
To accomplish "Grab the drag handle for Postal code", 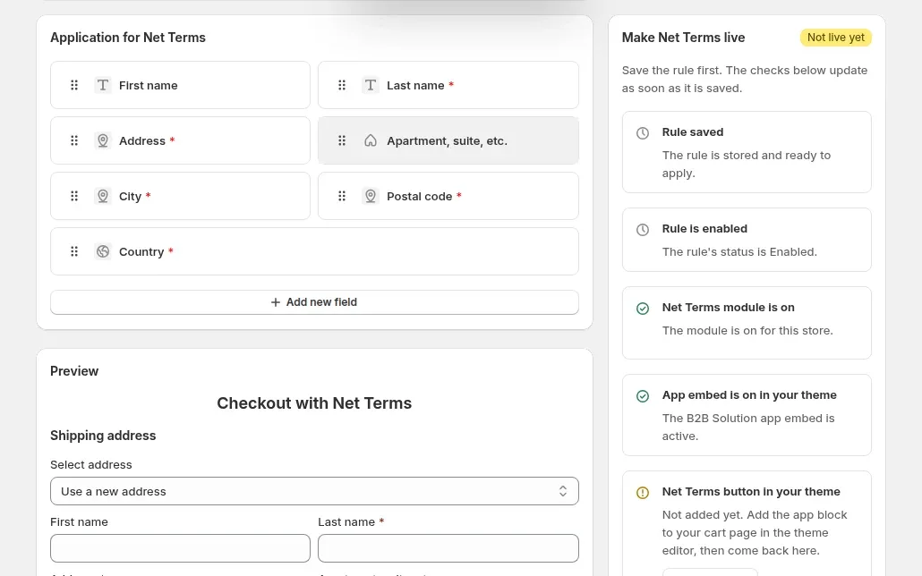I will [342, 196].
